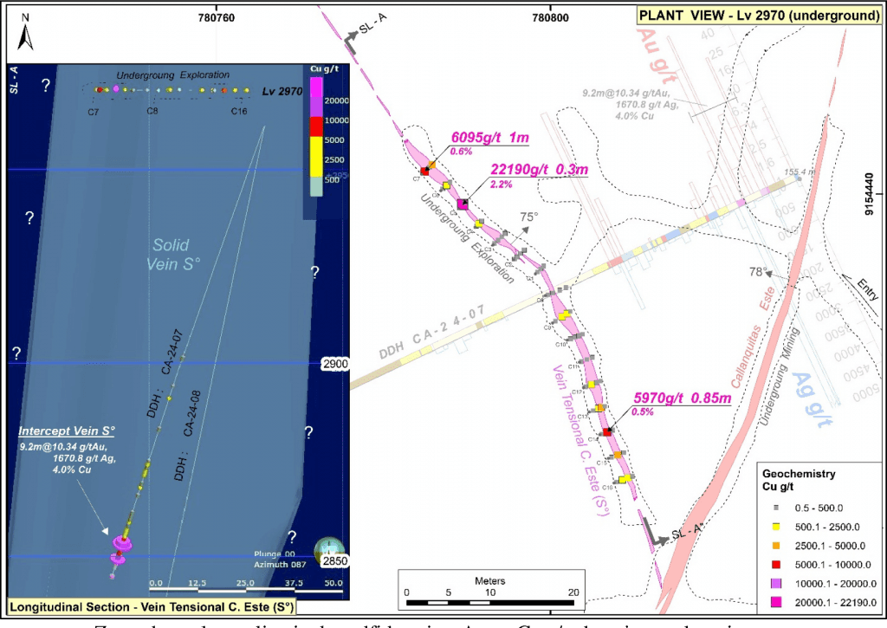Click the yellow band of the Cu g/t color bar
Screen dimensions: 887x628
[315, 156]
